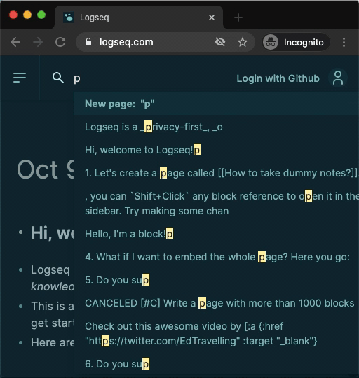Click the bullet beside 'This is a' block
Image resolution: width=359 pixels, height=378 pixels.
(21, 307)
